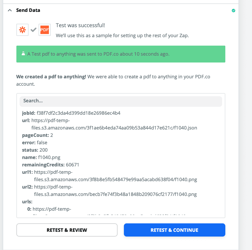Screen dimensions: 252x250
Task: Click the green success checkmark indicator
Action: [233, 11]
